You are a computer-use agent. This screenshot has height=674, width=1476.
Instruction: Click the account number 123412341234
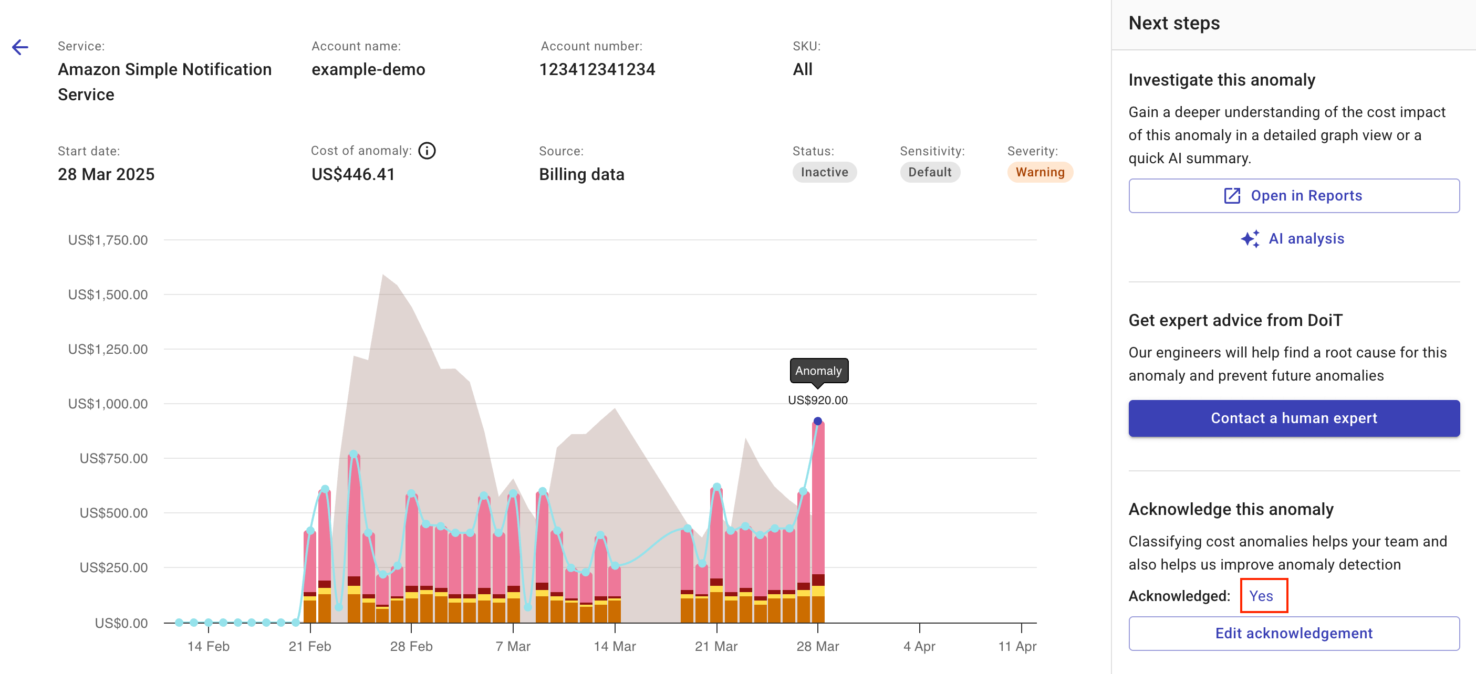coord(597,69)
